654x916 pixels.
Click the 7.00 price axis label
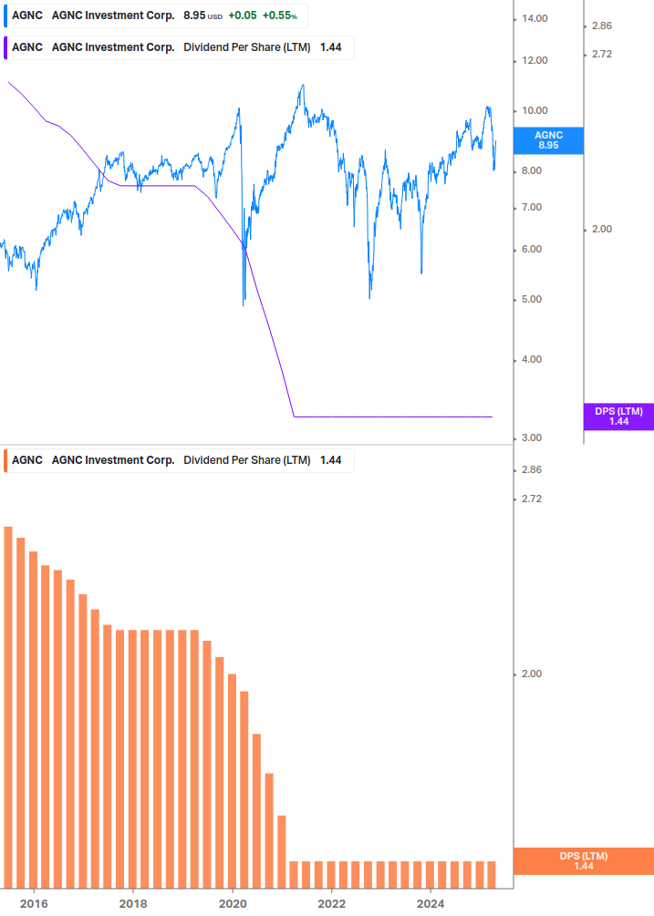(x=531, y=208)
